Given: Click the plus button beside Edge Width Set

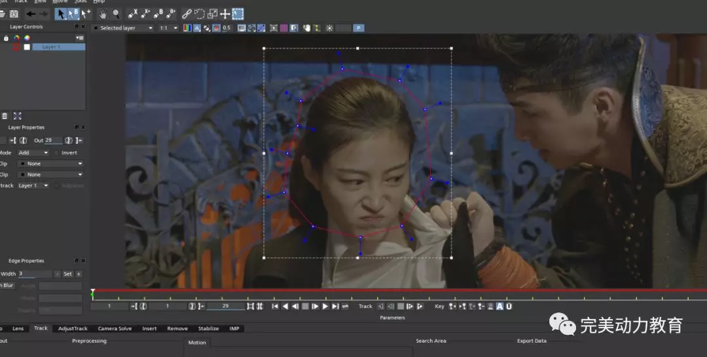Looking at the screenshot, I should [x=79, y=274].
